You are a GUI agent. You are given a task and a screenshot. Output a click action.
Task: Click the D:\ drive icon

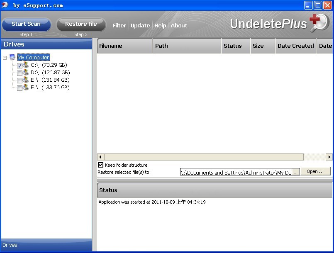coord(26,73)
